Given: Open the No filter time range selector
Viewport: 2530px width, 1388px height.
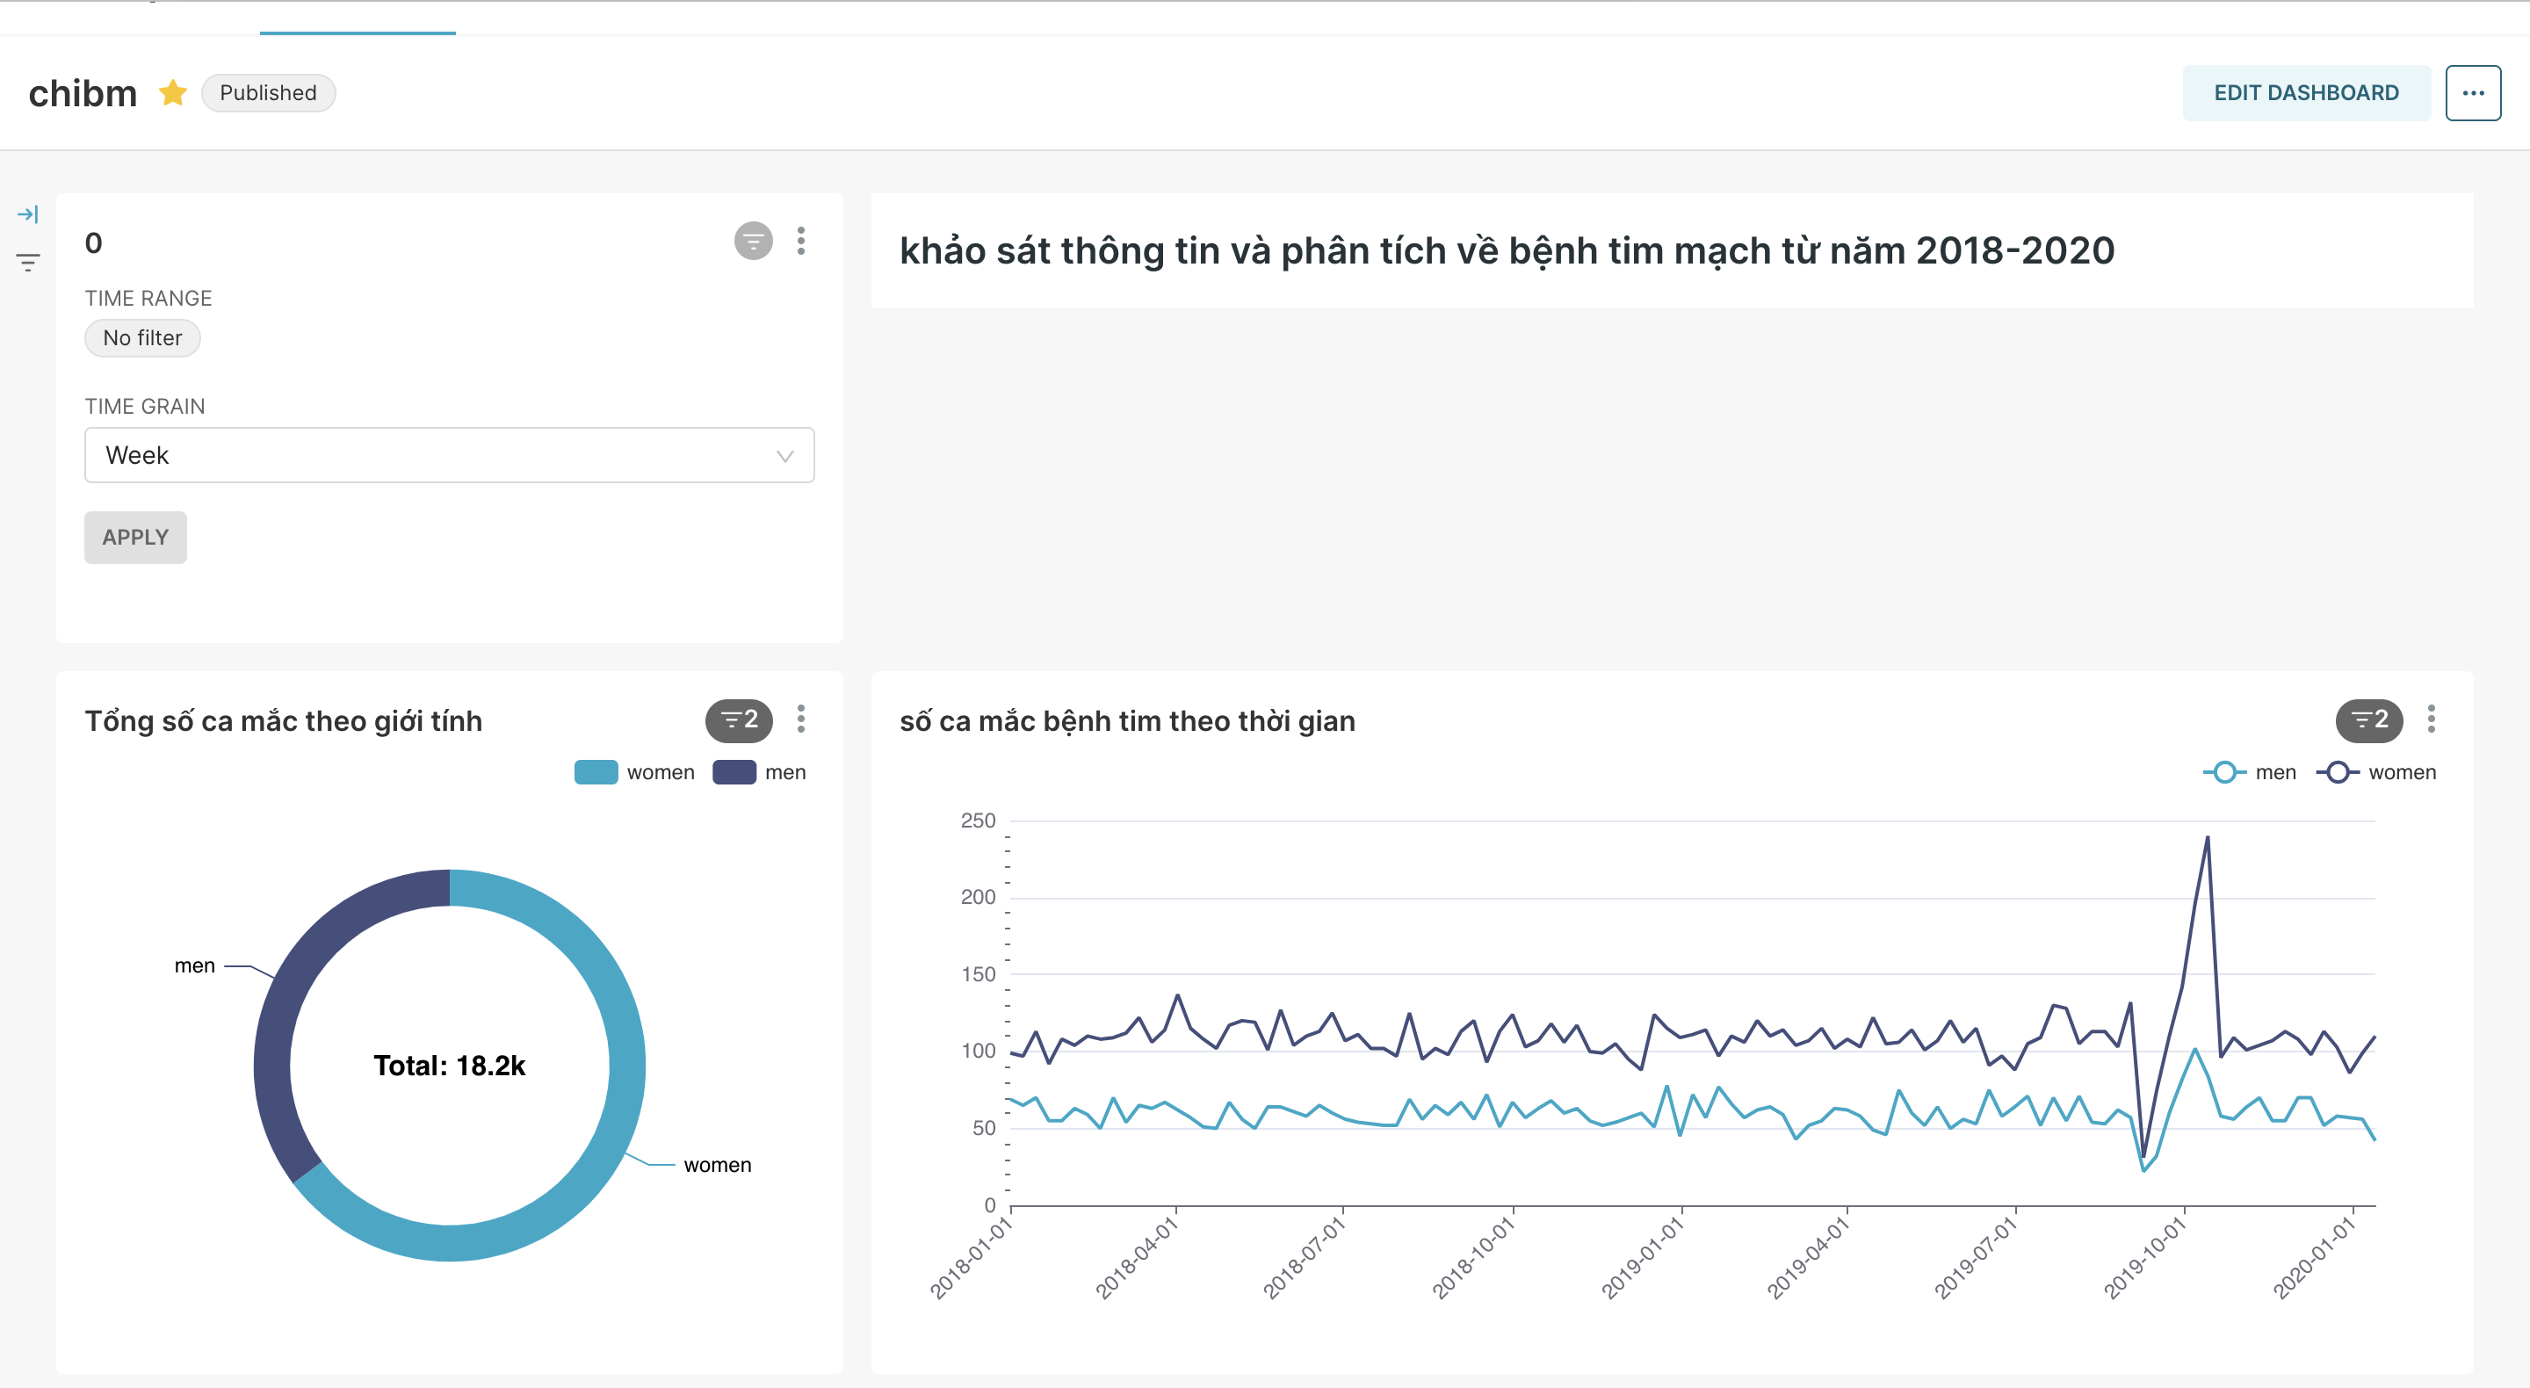Looking at the screenshot, I should [x=142, y=338].
